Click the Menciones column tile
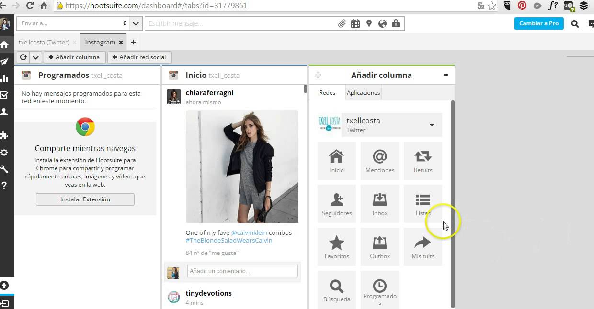This screenshot has height=309, width=594. tap(379, 161)
